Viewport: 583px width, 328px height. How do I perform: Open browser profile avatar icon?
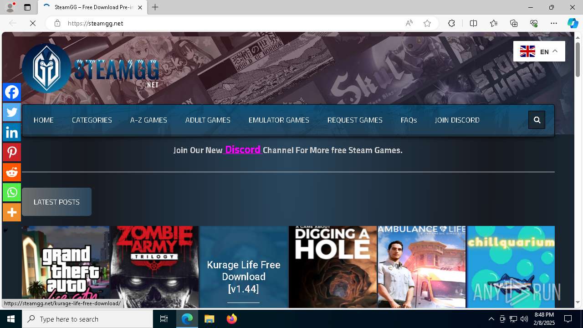(10, 7)
